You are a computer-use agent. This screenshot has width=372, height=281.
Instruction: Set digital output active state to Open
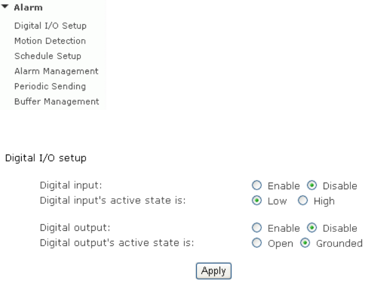pyautogui.click(x=257, y=244)
